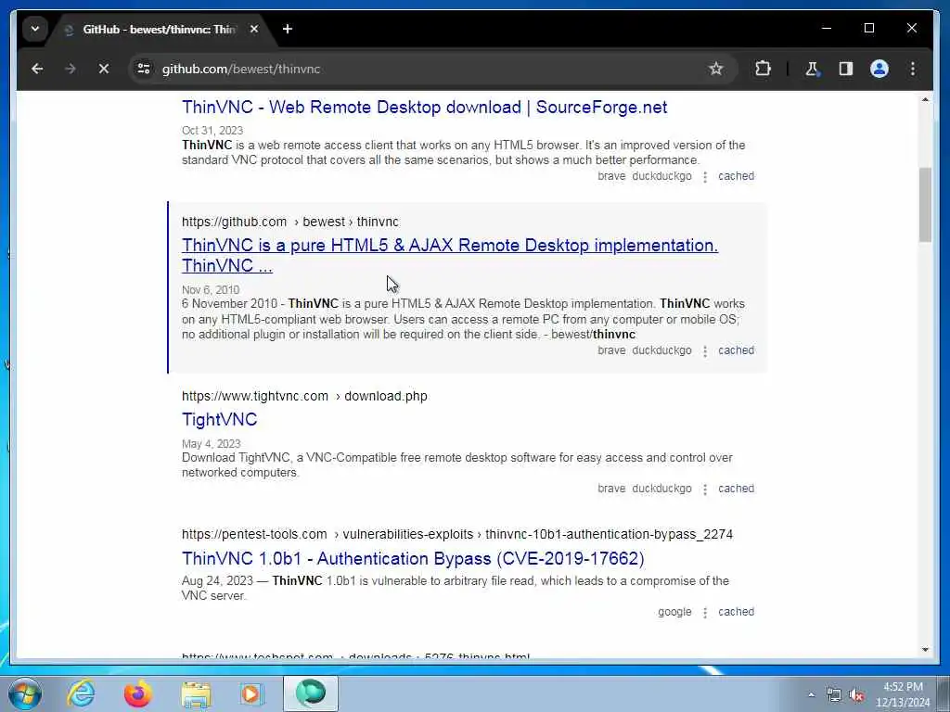Bookmark this page with the star
This screenshot has height=712, width=950.
click(715, 69)
